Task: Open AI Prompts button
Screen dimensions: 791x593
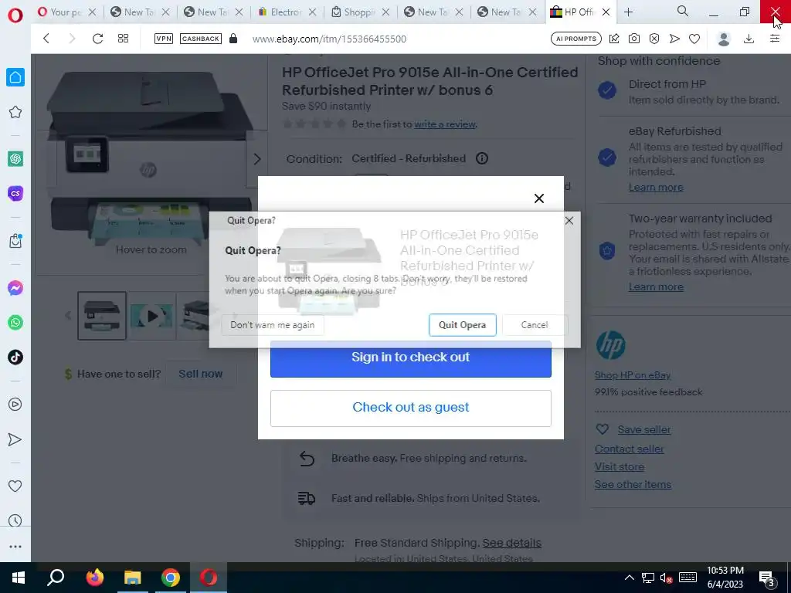Action: tap(576, 39)
